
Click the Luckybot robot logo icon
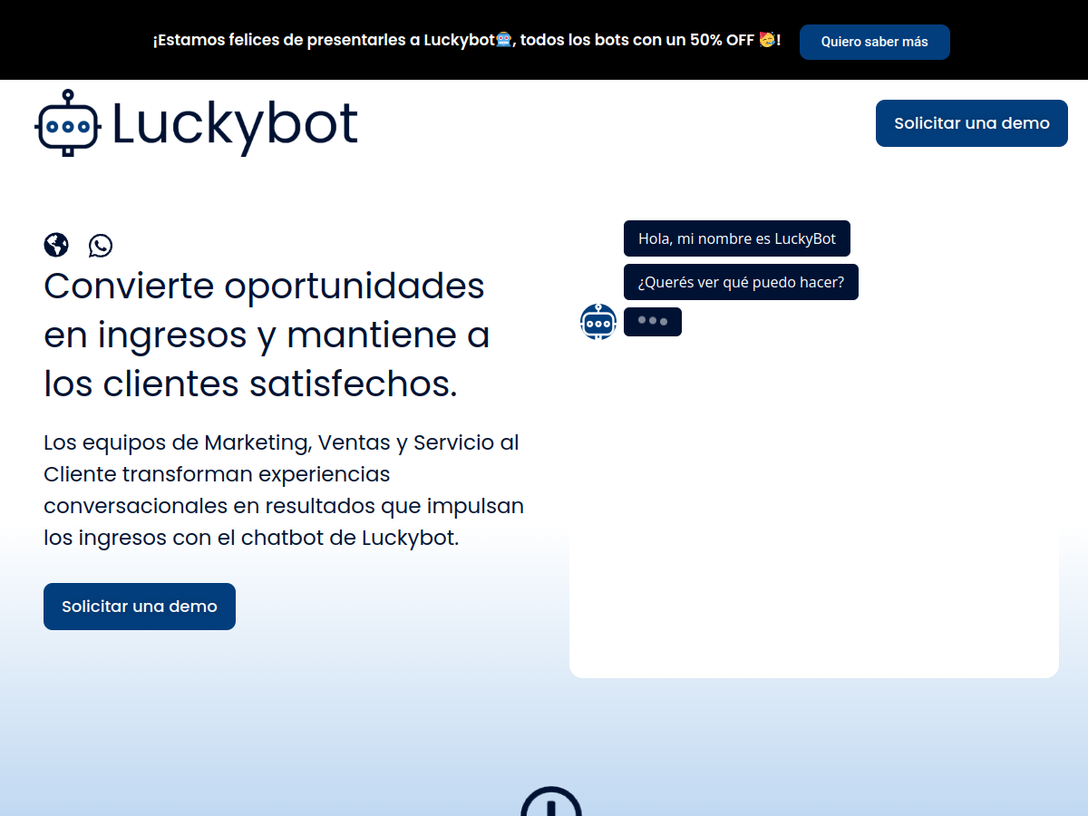pyautogui.click(x=66, y=123)
